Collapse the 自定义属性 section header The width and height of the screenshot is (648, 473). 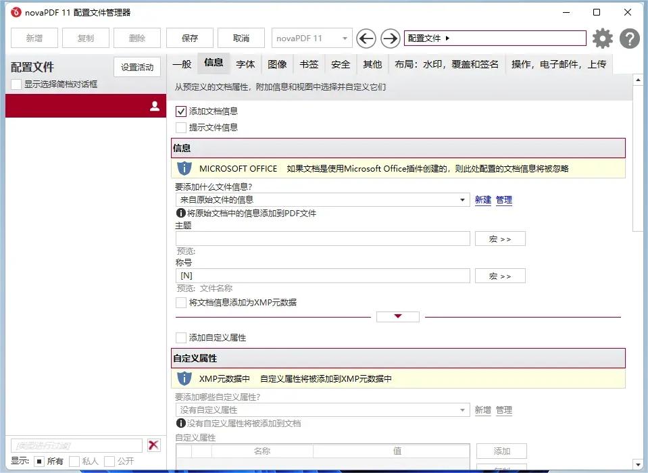(x=398, y=358)
